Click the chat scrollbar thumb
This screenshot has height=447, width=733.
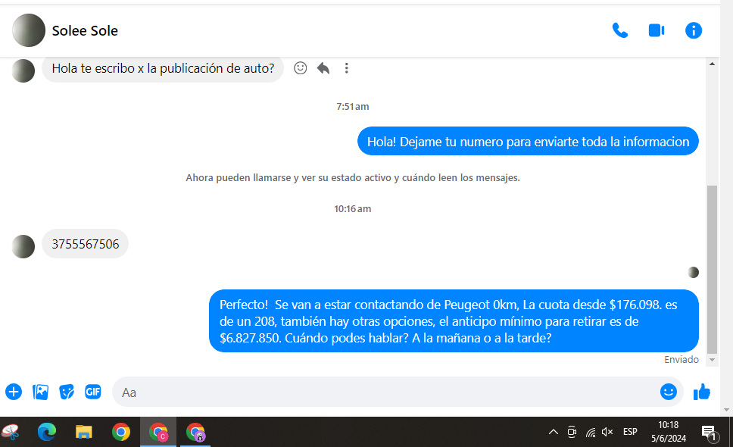(x=711, y=269)
